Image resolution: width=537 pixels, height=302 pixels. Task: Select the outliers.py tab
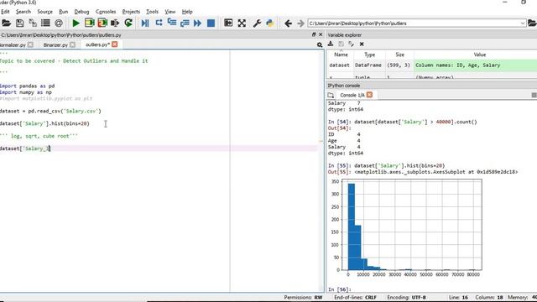(97, 44)
